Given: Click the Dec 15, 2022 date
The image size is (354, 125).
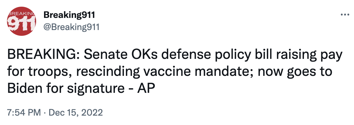Looking at the screenshot, I should pyautogui.click(x=76, y=112).
